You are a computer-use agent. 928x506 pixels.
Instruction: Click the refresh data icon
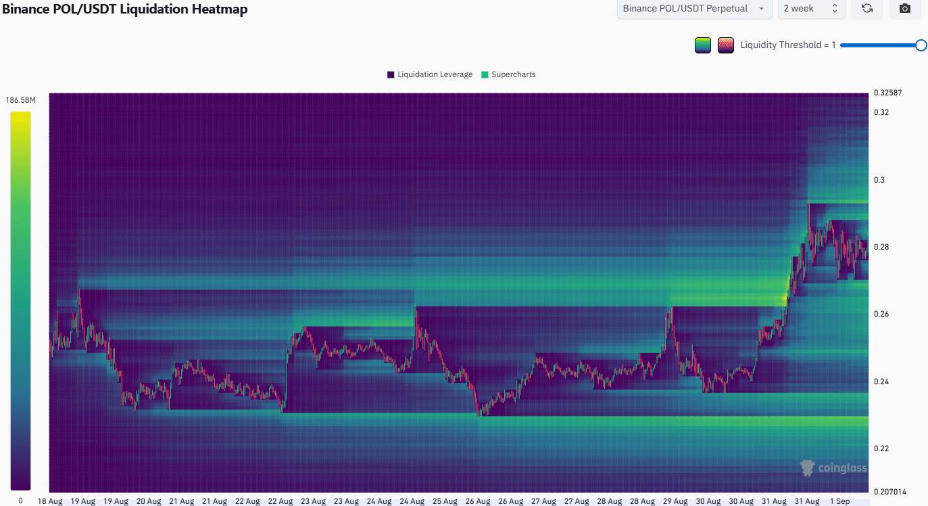(x=866, y=9)
